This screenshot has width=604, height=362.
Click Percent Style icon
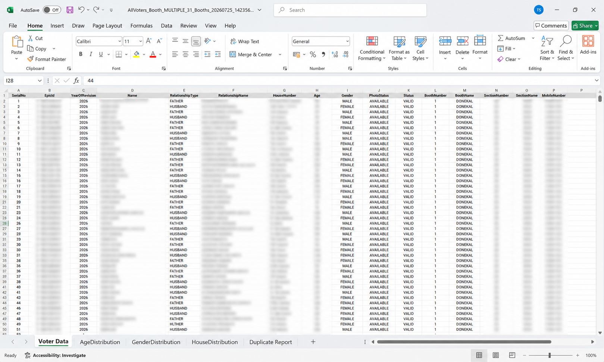(313, 54)
